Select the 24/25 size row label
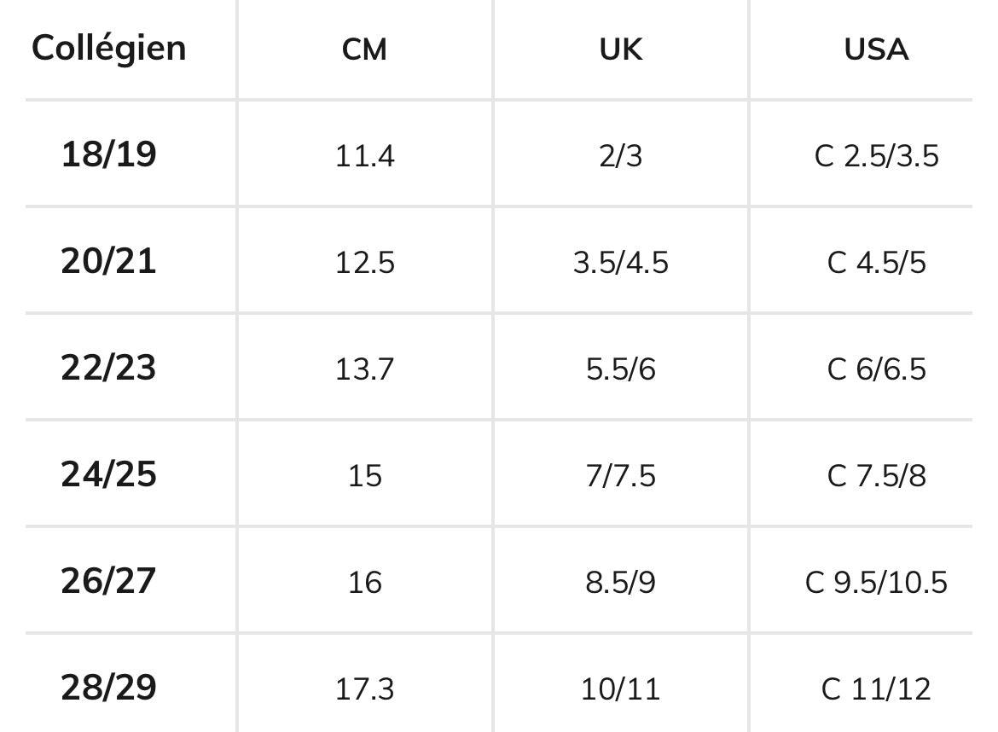Viewport: 998px width, 732px height. coord(109,475)
